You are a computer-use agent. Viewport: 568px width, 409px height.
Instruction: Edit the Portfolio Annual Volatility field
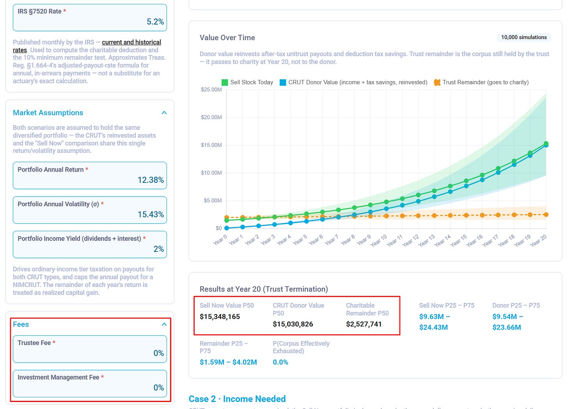pyautogui.click(x=90, y=210)
